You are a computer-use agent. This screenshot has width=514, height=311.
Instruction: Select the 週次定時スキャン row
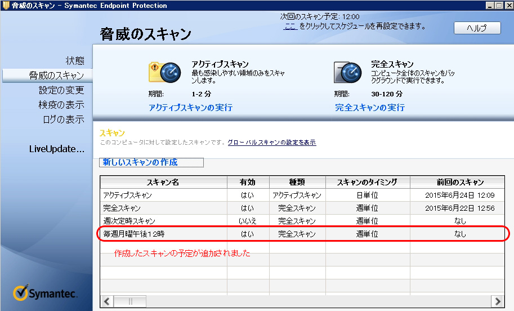coord(302,221)
